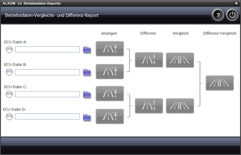Focus the ECU-Datei C file path field
241x155 pixels.
click(x=47, y=94)
